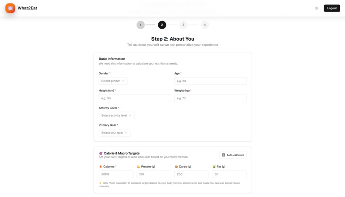
Task: Expand the Select activity level dropdown
Action: [116, 115]
